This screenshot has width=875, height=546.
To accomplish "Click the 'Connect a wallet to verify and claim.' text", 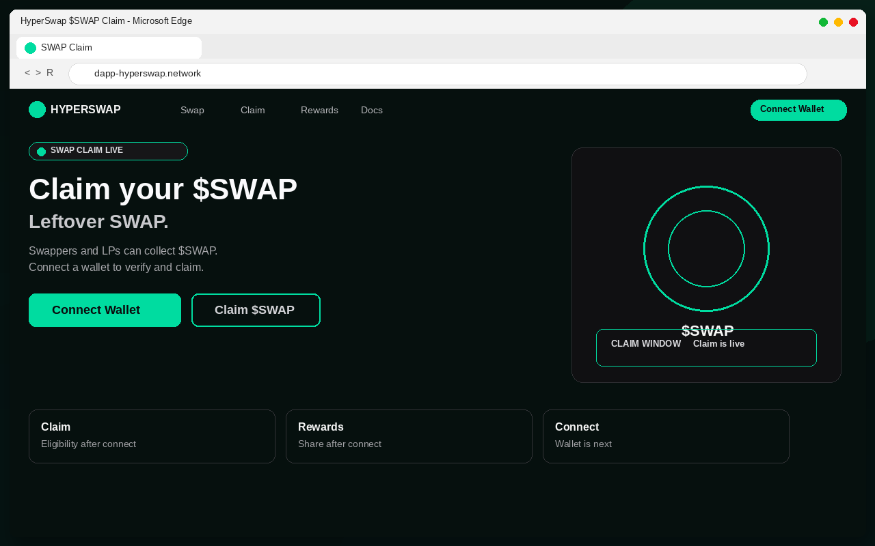I will click(x=116, y=267).
